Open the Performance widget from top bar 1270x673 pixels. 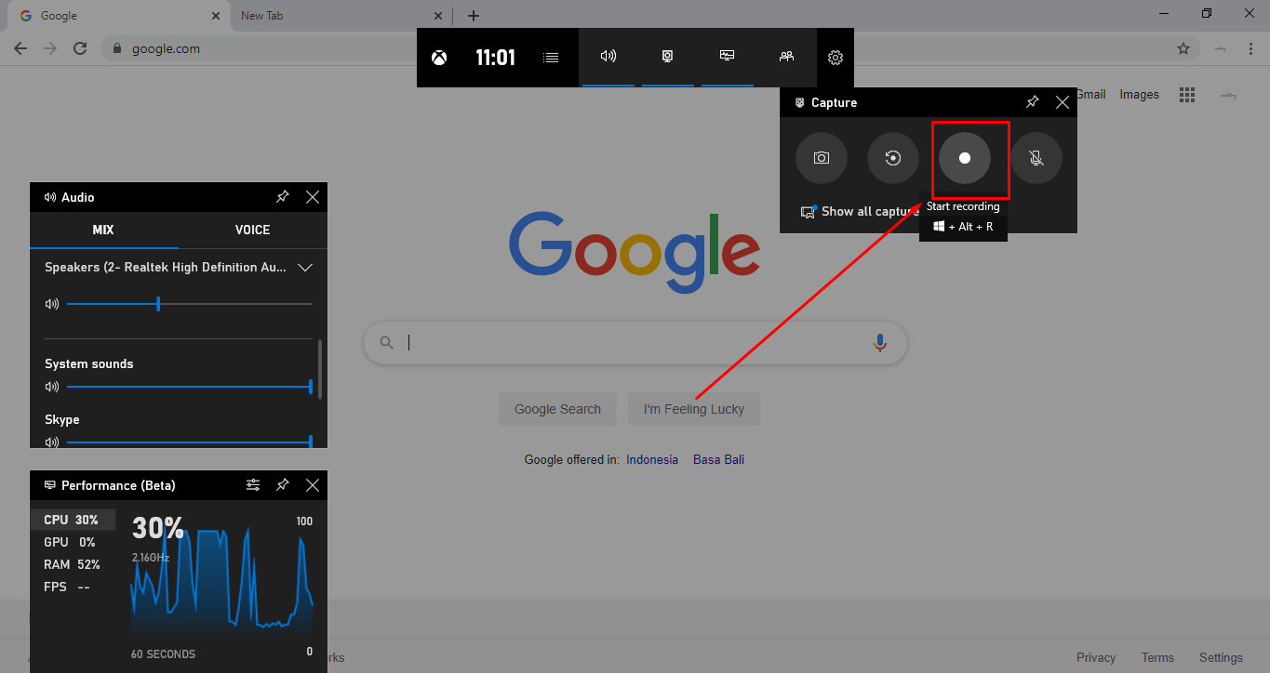pyautogui.click(x=727, y=57)
